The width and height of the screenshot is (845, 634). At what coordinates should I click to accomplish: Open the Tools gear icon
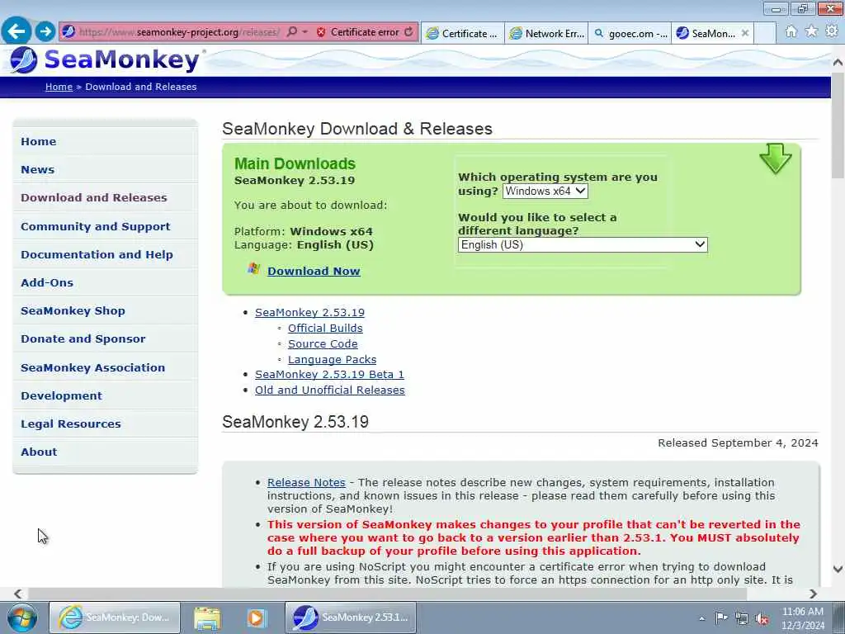832,32
